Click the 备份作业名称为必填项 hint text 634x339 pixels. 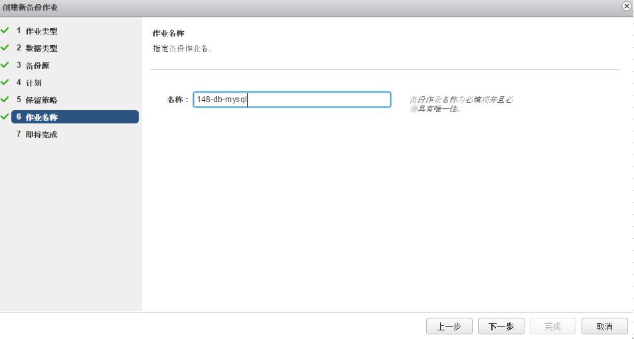461,104
